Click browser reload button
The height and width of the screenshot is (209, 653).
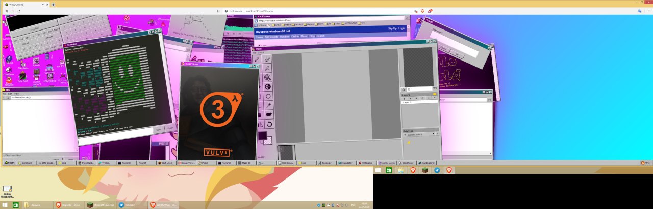19,11
